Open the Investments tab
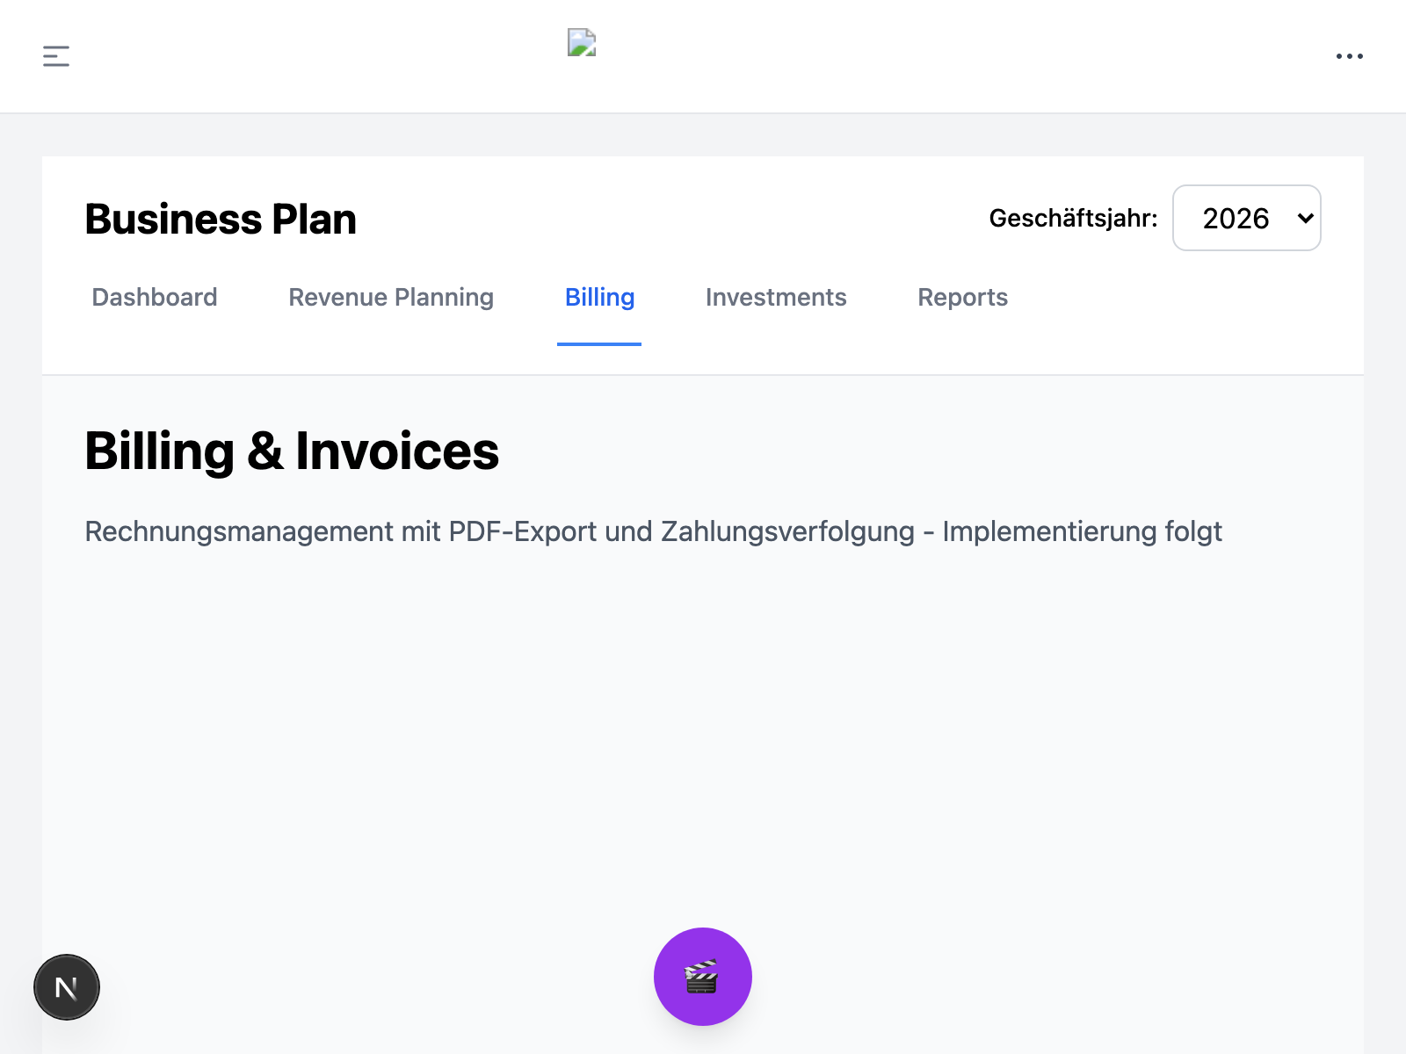1406x1054 pixels. pyautogui.click(x=776, y=298)
